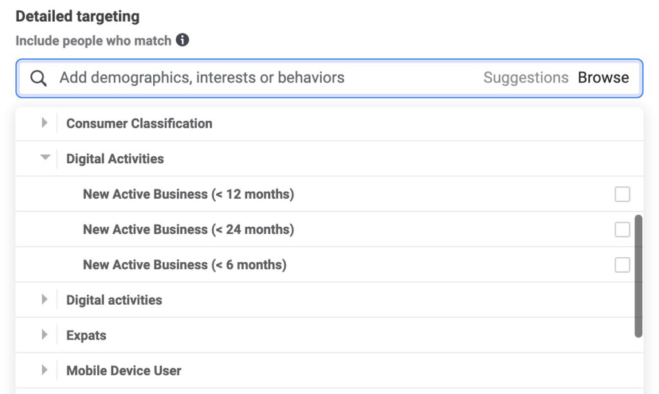Select the Digital activities tree item
The image size is (659, 394).
(115, 300)
